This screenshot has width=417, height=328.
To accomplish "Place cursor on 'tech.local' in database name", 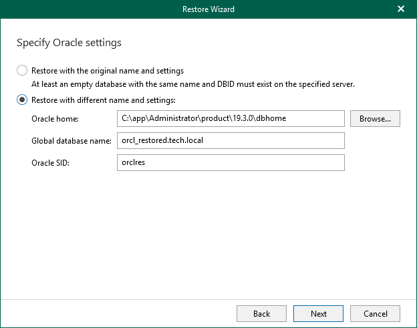I will tap(184, 141).
